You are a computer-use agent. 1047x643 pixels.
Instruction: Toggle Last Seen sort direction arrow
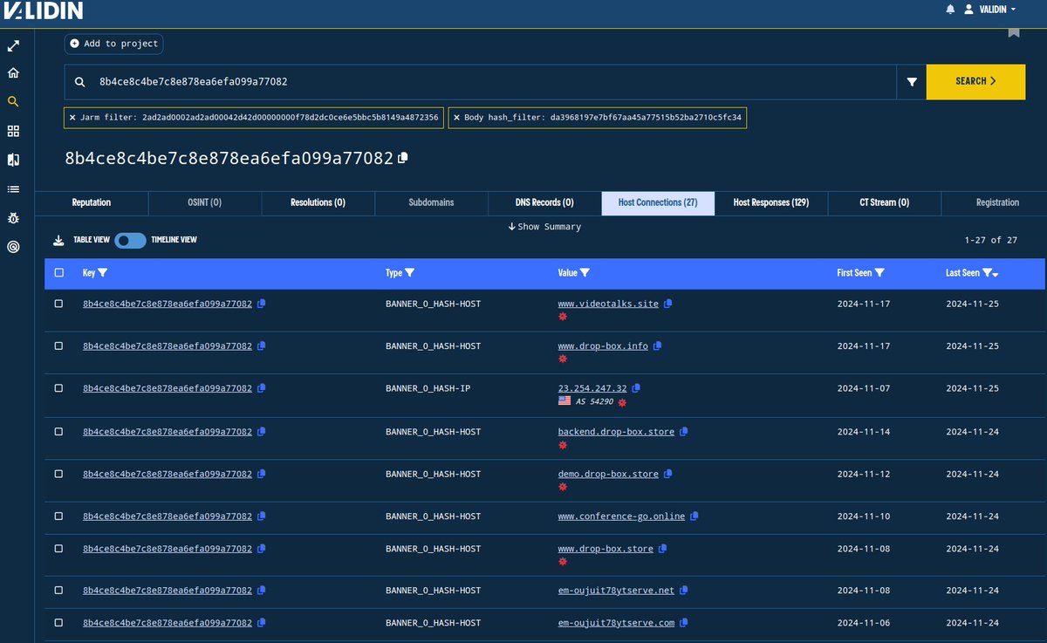pyautogui.click(x=996, y=274)
